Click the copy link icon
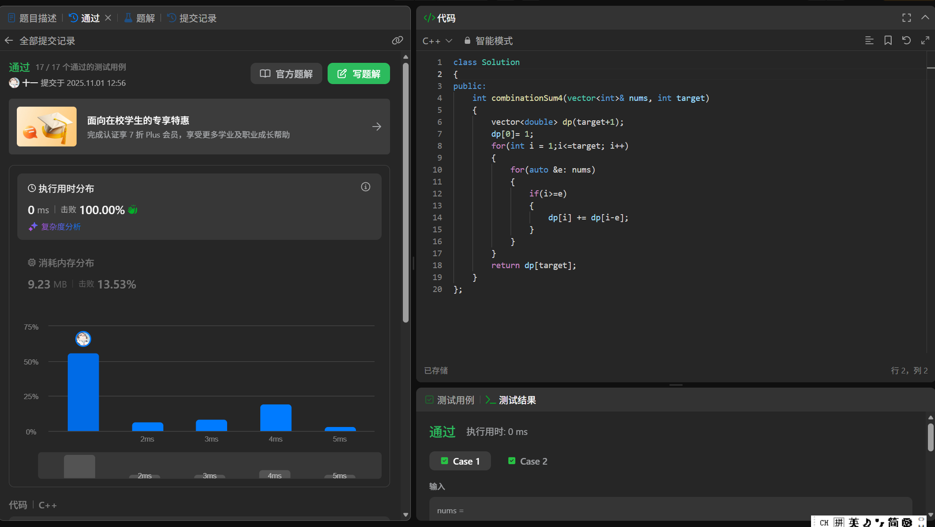 click(397, 41)
